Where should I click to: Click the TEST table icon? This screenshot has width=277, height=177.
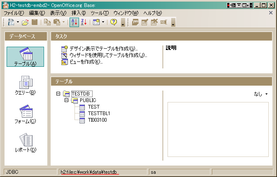82,107
